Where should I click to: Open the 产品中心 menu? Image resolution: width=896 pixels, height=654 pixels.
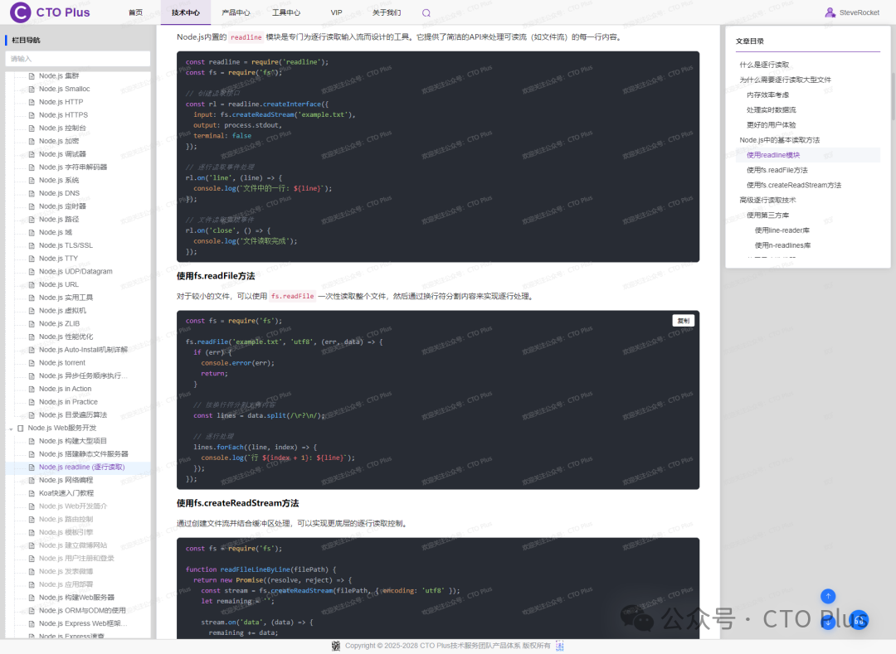pyautogui.click(x=236, y=12)
